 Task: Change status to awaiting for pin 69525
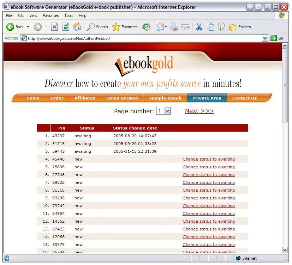[x=209, y=182]
